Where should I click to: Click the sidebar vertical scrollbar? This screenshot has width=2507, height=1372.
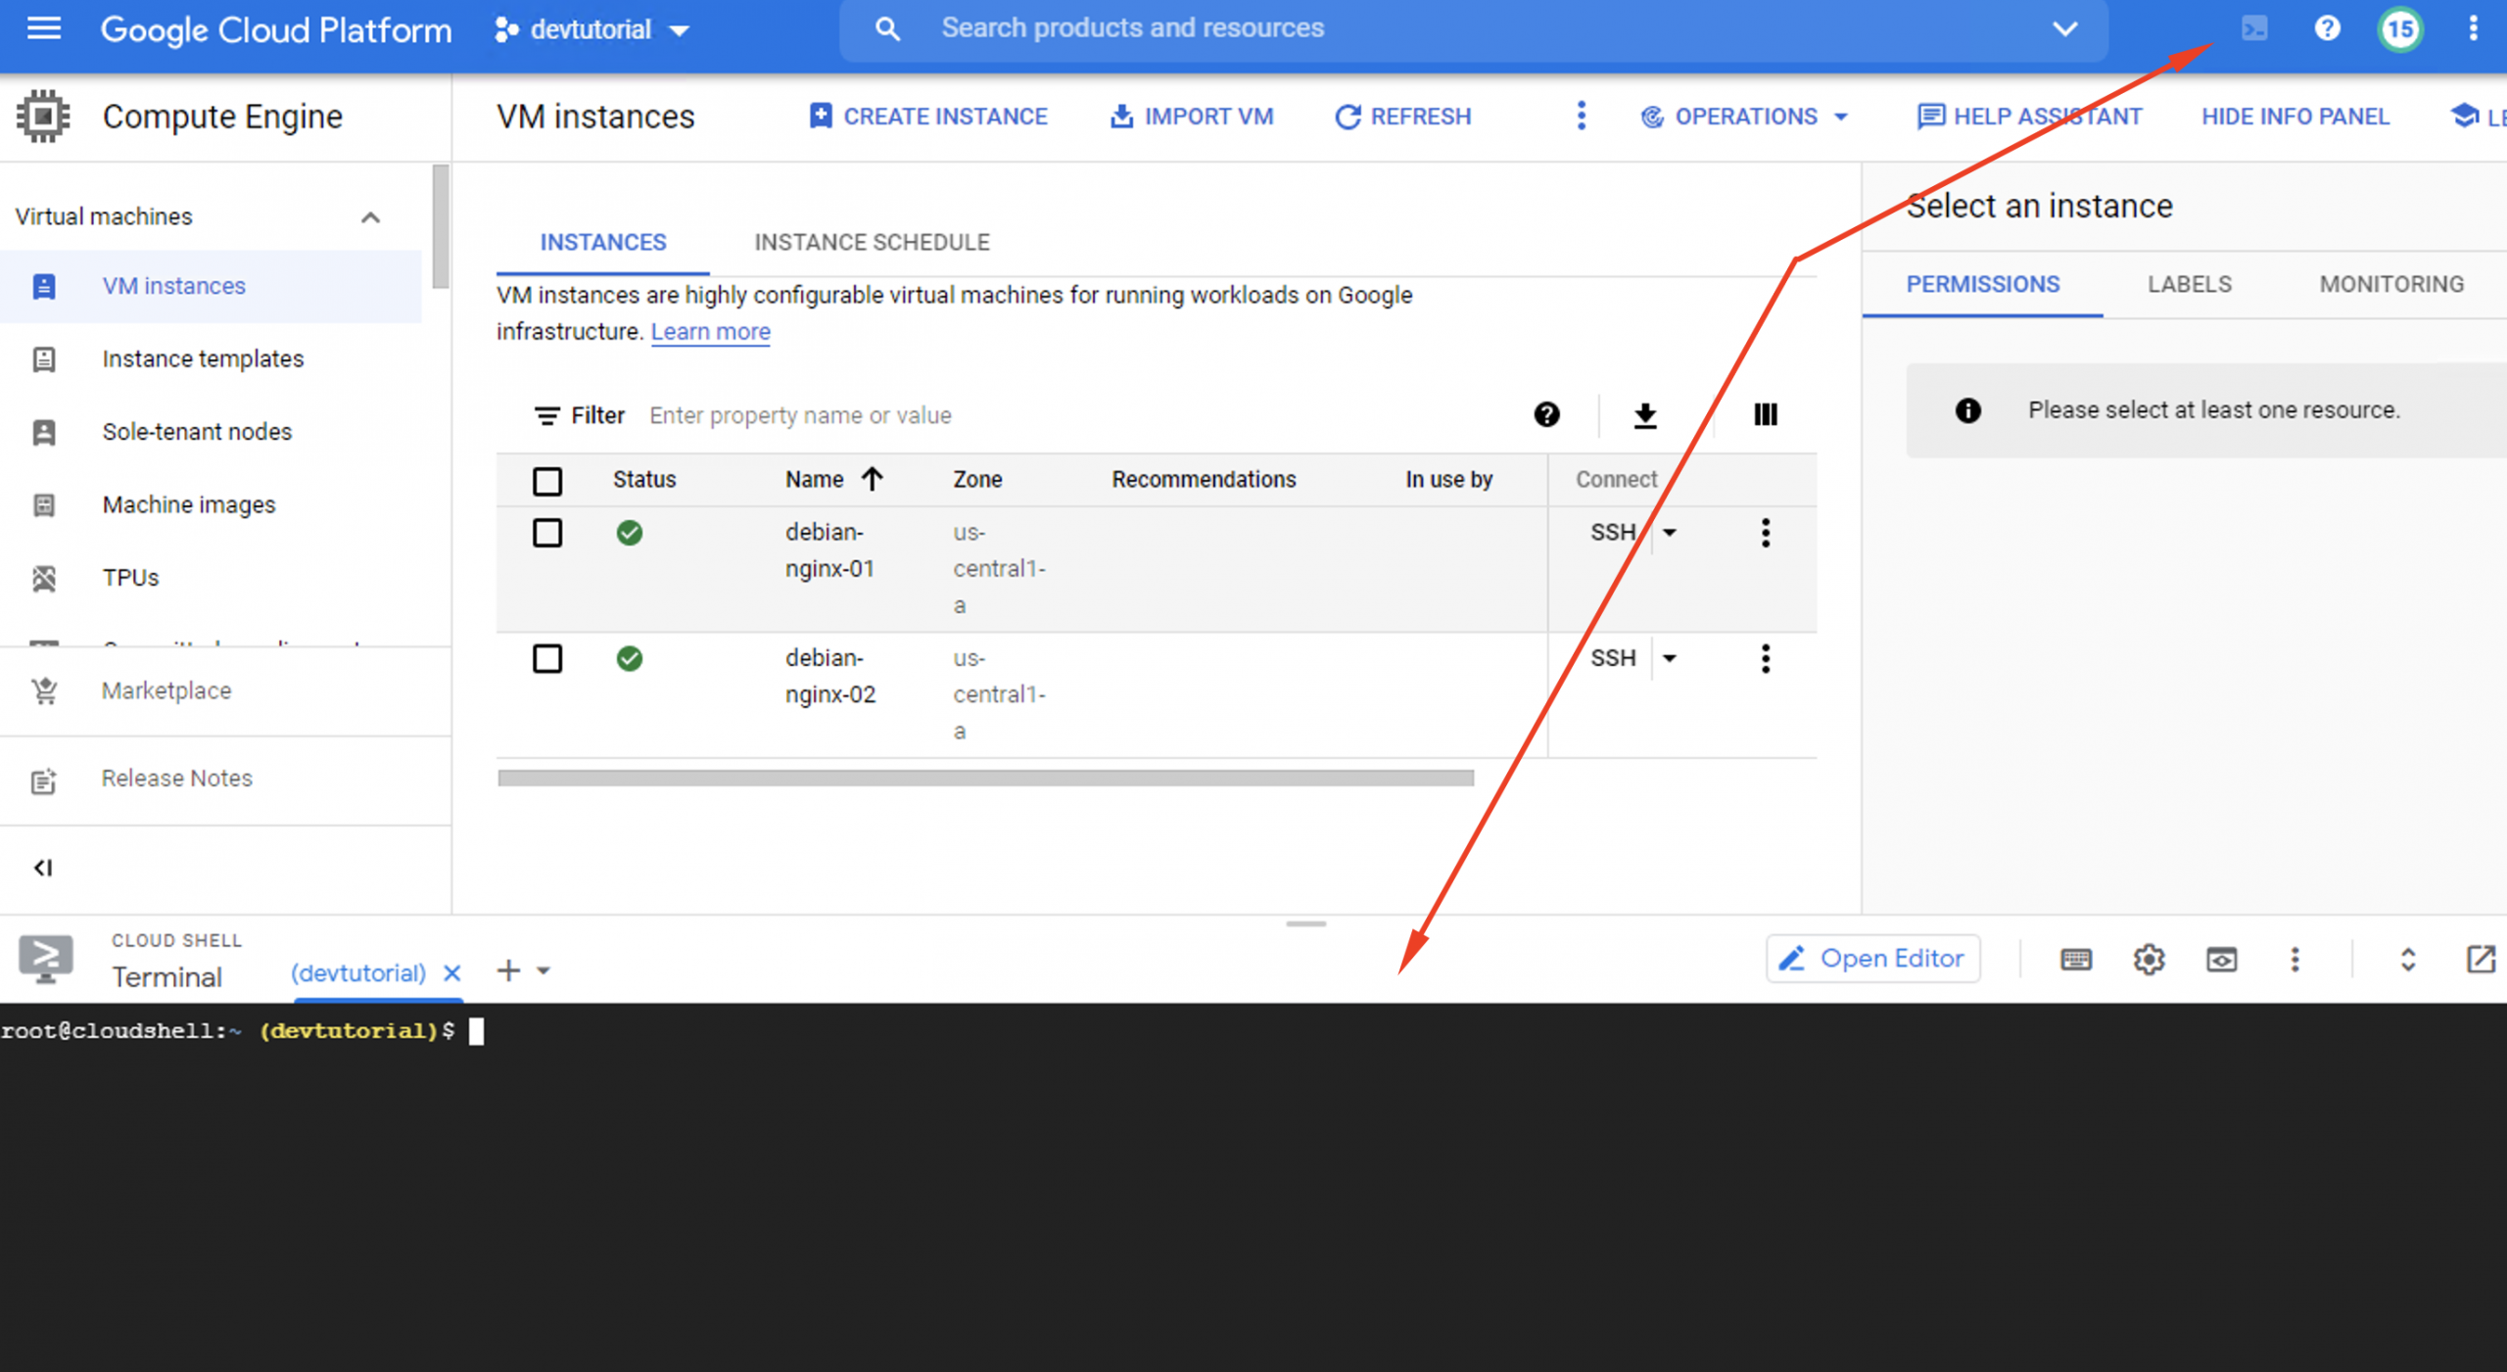click(x=441, y=226)
